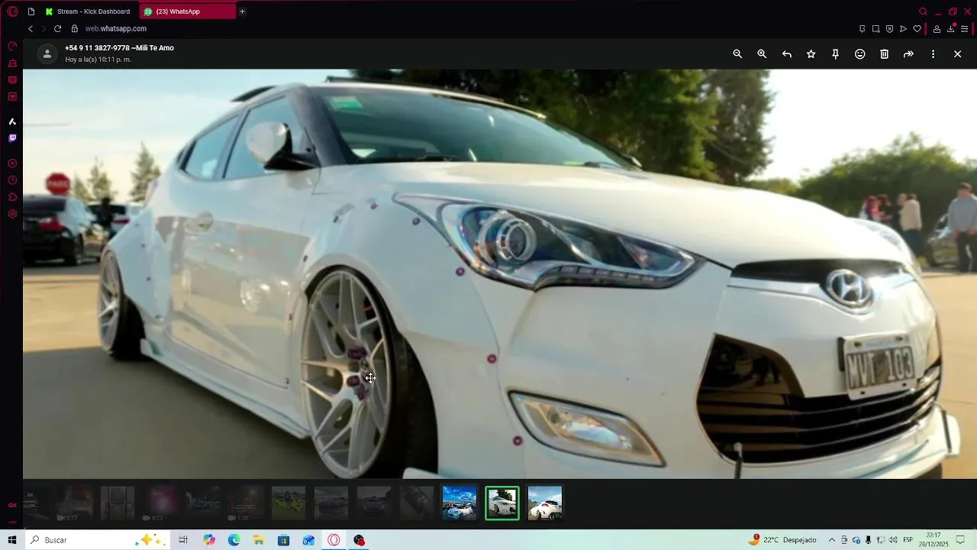Open the Opera GX main menu
The height and width of the screenshot is (550, 977).
[x=12, y=11]
